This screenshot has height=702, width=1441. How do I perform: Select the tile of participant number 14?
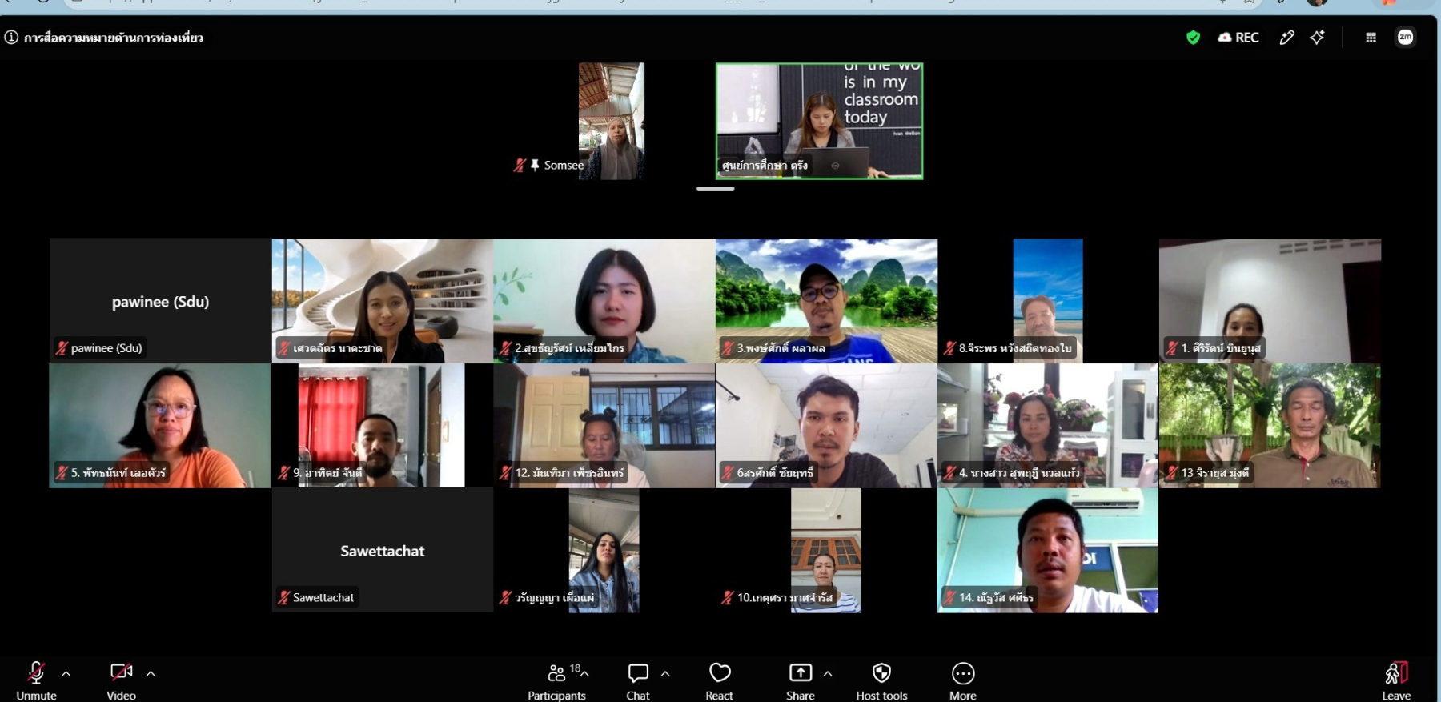(x=1048, y=551)
